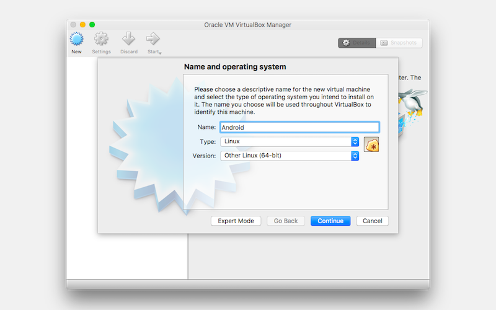The height and width of the screenshot is (310, 496).
Task: Click the yellow minimize window button
Action: 82,25
